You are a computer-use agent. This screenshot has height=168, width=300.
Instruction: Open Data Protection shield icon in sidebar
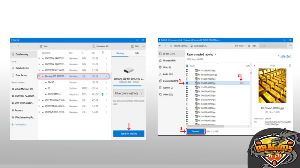tap(13, 68)
